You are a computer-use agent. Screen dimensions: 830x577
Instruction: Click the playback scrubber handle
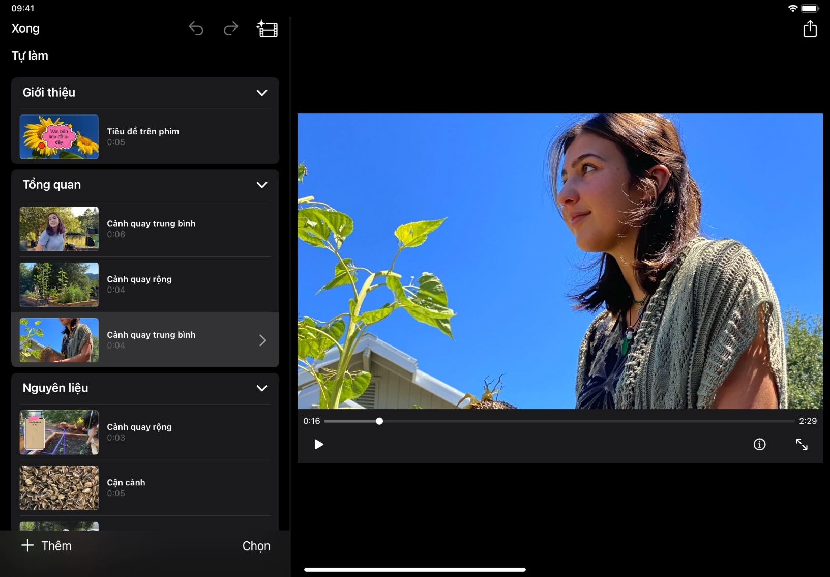[x=379, y=421]
